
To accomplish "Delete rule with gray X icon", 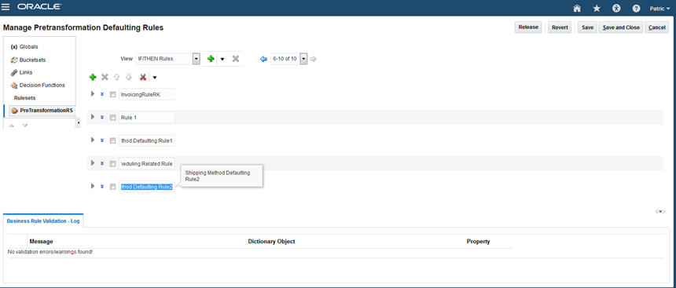I will (x=105, y=78).
